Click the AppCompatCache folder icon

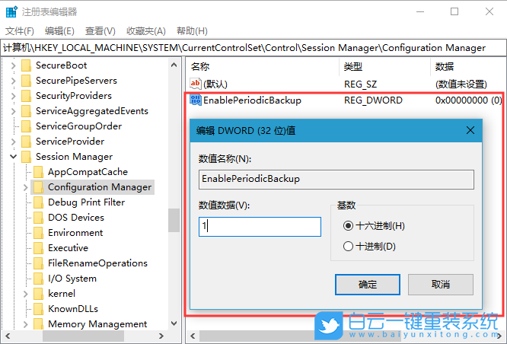39,172
